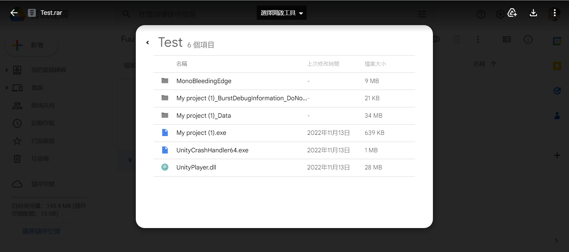Open 我的雲端硬碟 in sidebar
This screenshot has height=252, width=569.
tap(49, 70)
